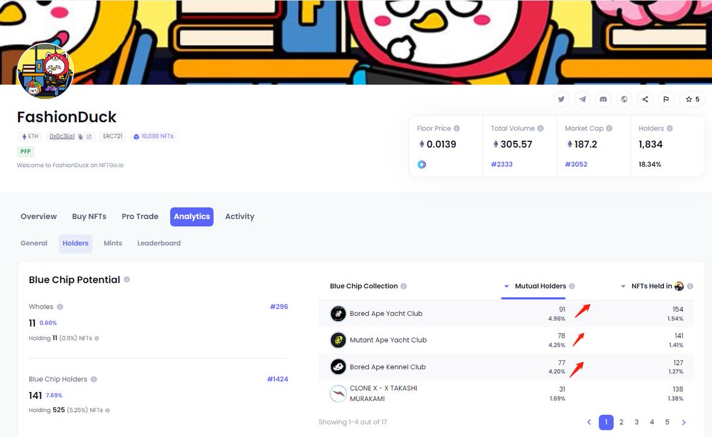
Task: Click the marketplace logo under Floor Price
Action: 422,164
